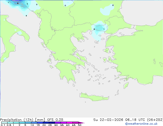The image size is (163, 126).
Task: Open the weatheronline.co.uk copyright link
Action: [x=141, y=124]
